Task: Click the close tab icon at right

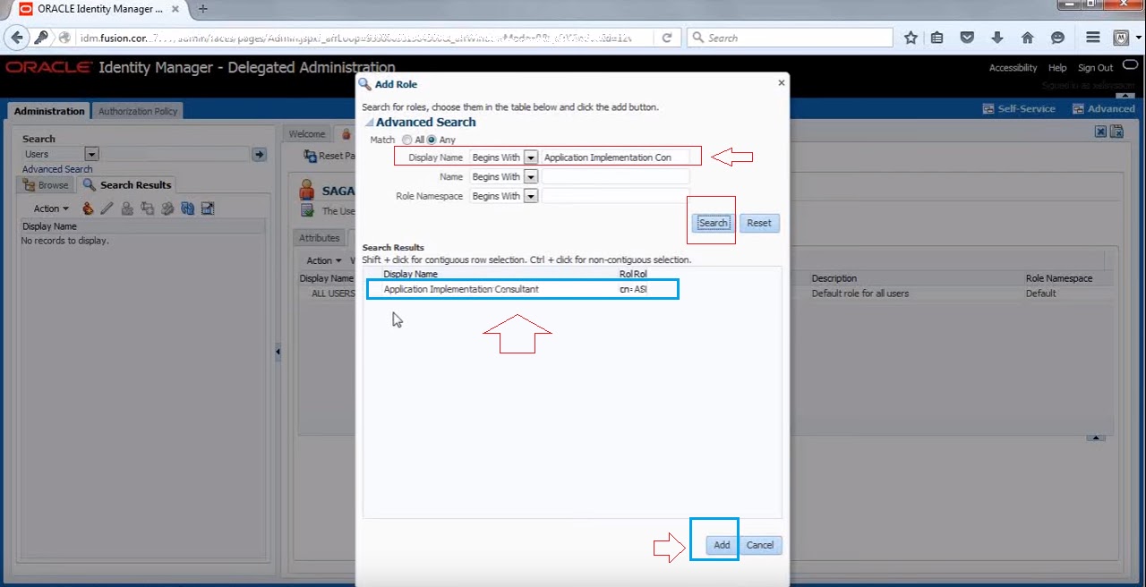Action: (1101, 132)
